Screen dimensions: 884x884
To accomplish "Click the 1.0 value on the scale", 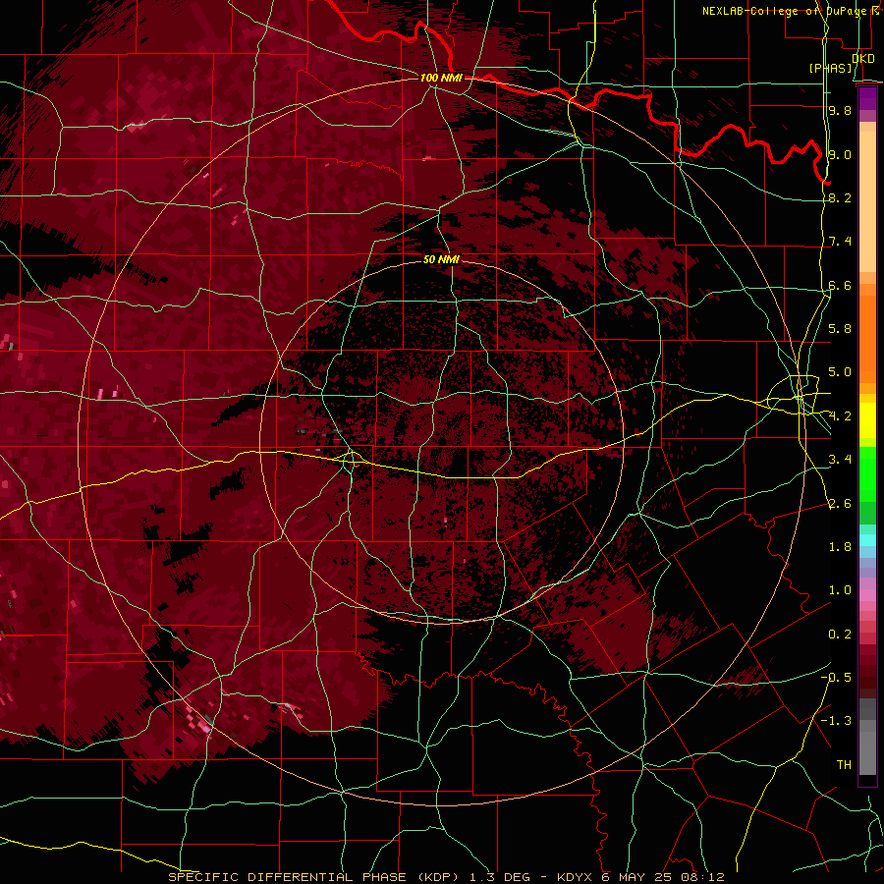I will coord(840,590).
